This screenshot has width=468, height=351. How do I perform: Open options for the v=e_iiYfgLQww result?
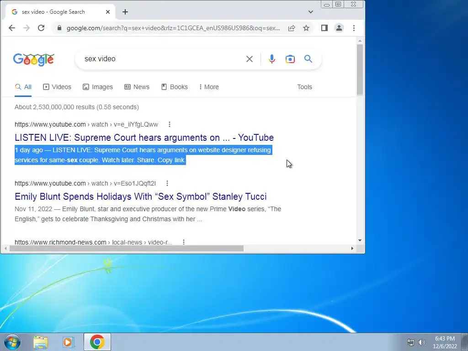[170, 124]
